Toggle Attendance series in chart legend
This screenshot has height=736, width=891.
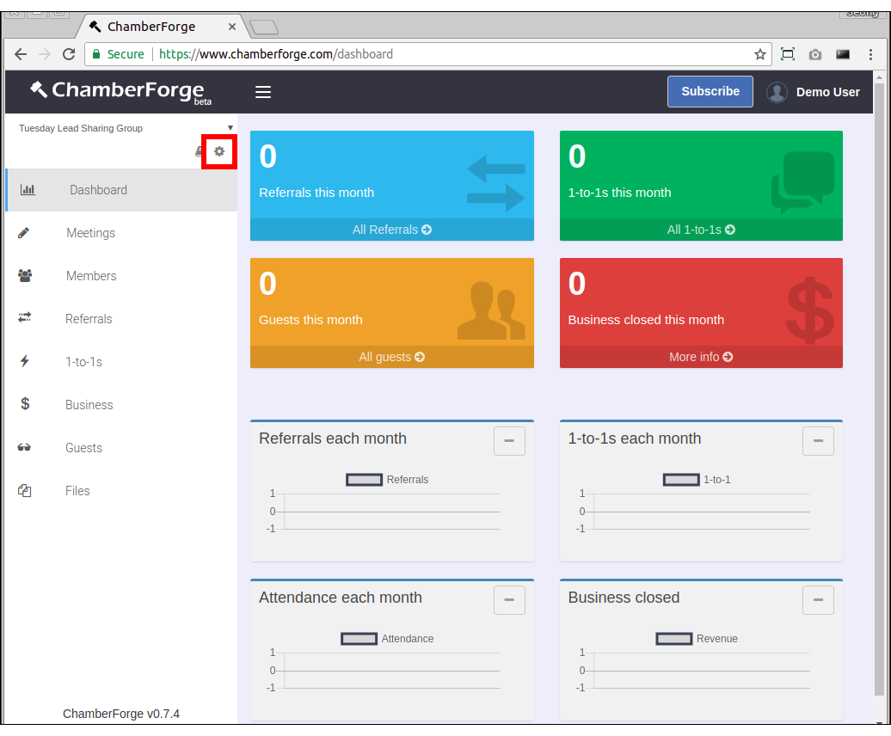tap(359, 639)
